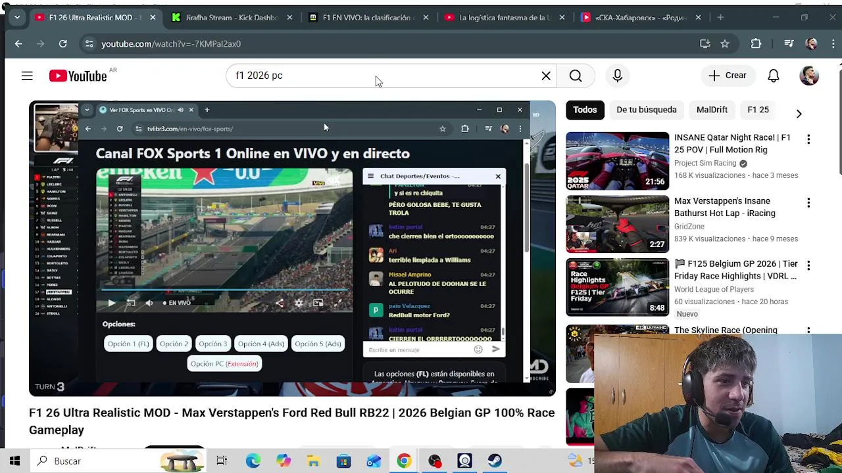Click Opción 2 in FOX Sports window
842x473 pixels.
click(174, 344)
